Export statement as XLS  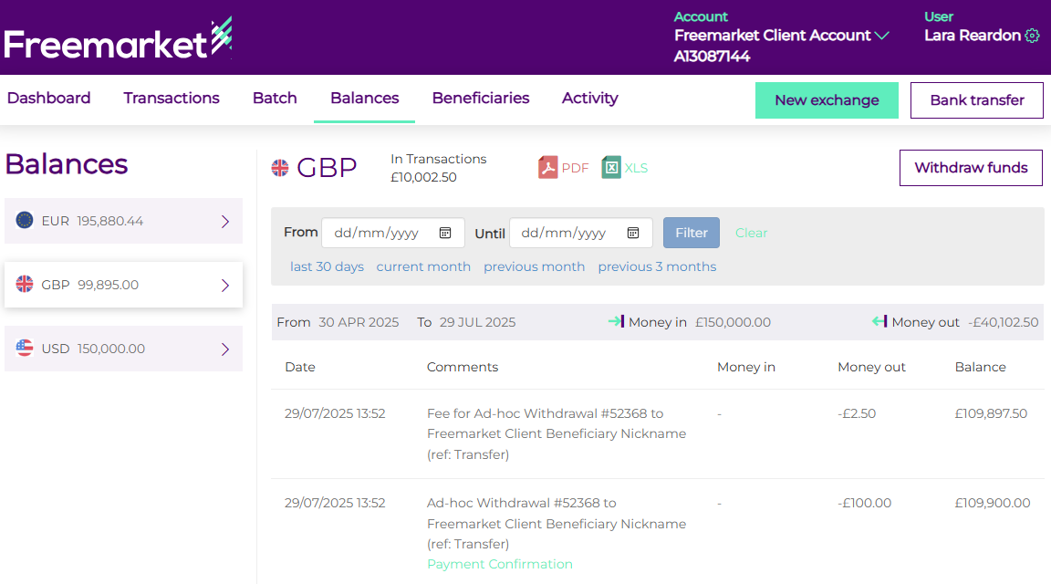(x=625, y=168)
